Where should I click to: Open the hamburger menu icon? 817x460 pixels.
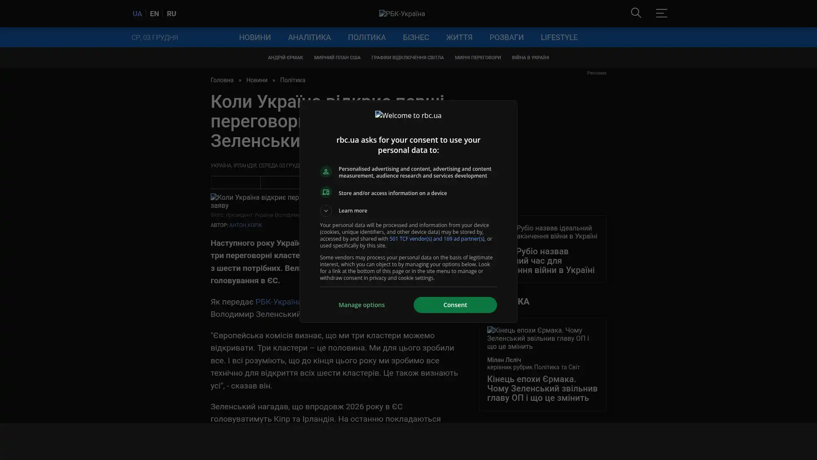(x=661, y=13)
